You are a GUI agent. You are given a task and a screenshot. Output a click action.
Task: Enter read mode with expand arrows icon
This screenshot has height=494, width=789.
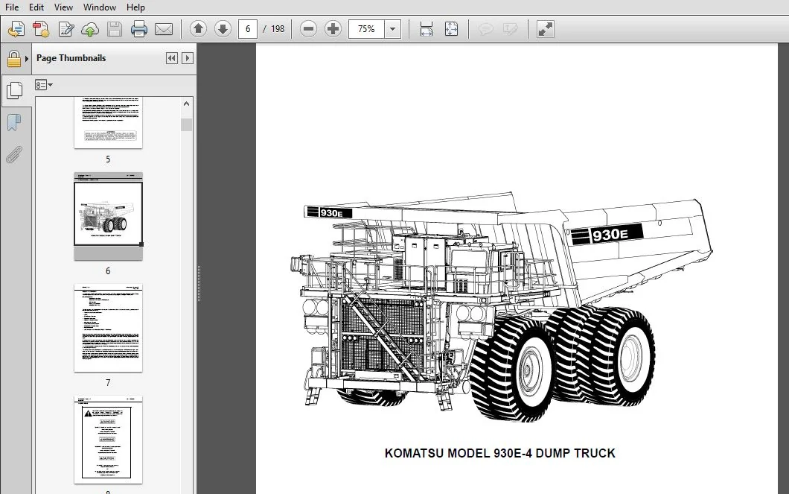pyautogui.click(x=546, y=29)
